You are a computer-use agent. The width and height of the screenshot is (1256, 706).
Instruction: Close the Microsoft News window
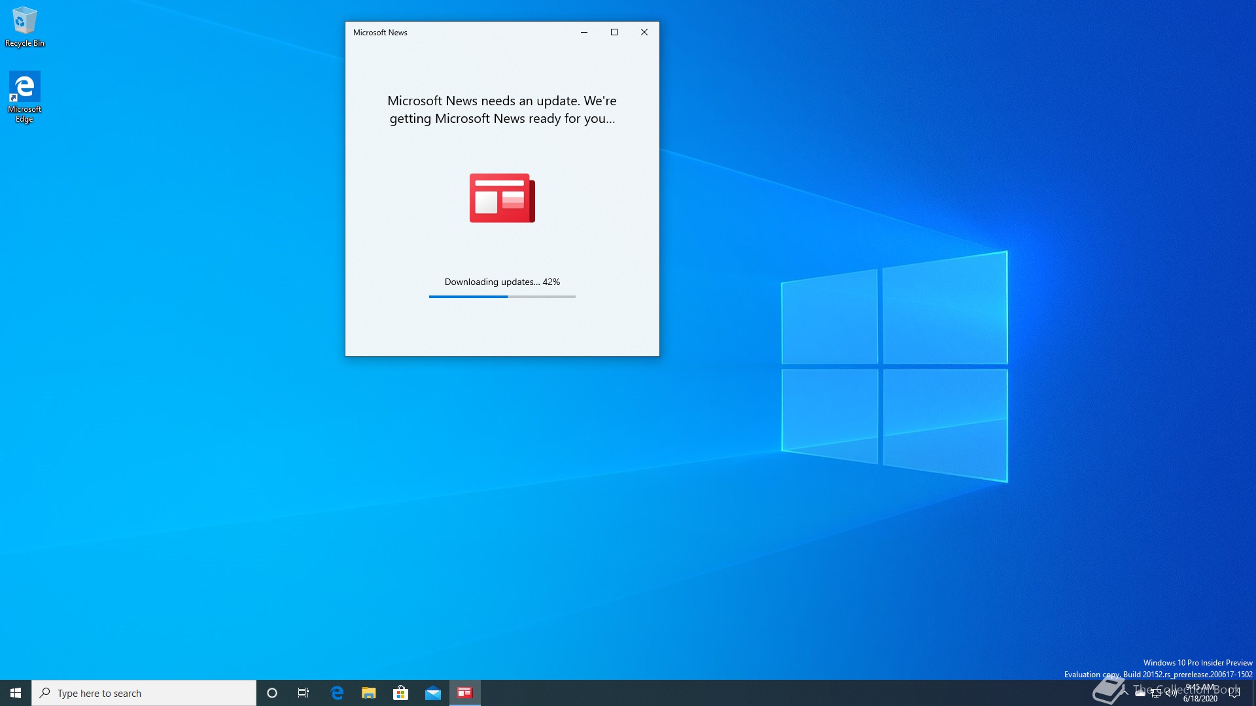(x=644, y=32)
